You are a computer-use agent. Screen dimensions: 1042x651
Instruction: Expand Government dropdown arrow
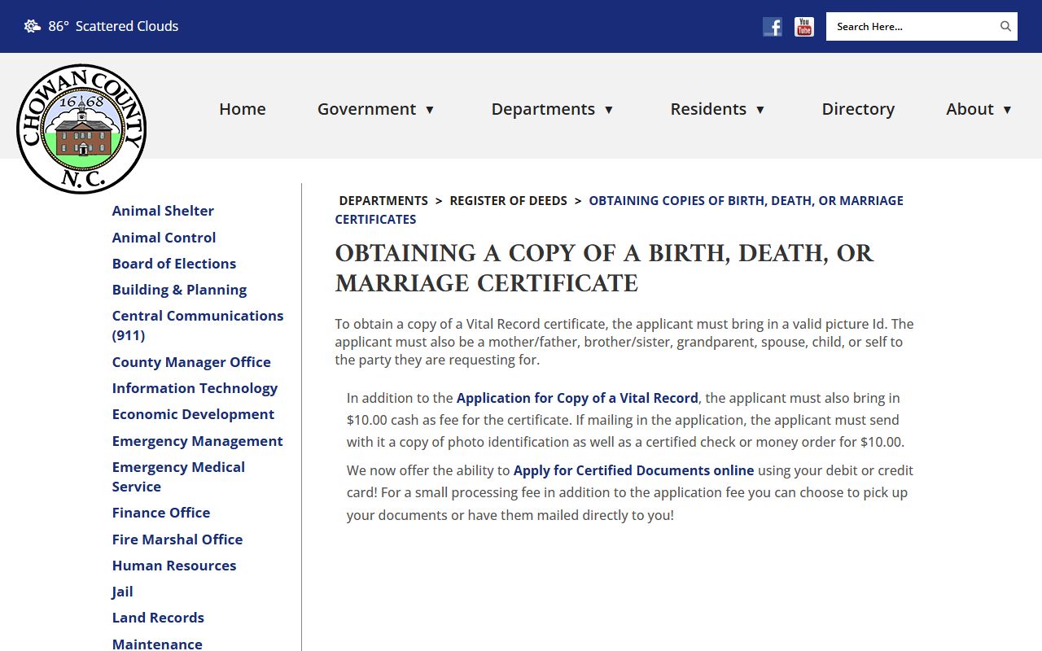[x=430, y=110]
